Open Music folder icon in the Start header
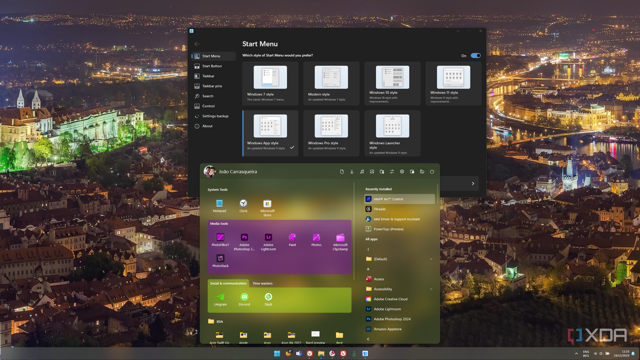640x360 pixels. 362,172
